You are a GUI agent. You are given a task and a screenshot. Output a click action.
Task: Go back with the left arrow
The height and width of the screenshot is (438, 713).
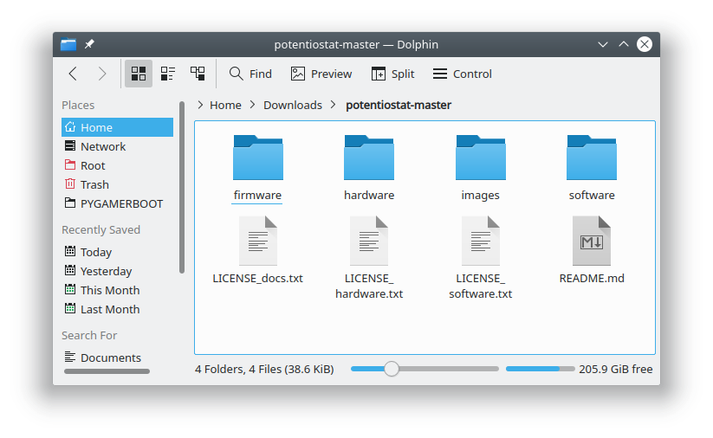pos(73,74)
